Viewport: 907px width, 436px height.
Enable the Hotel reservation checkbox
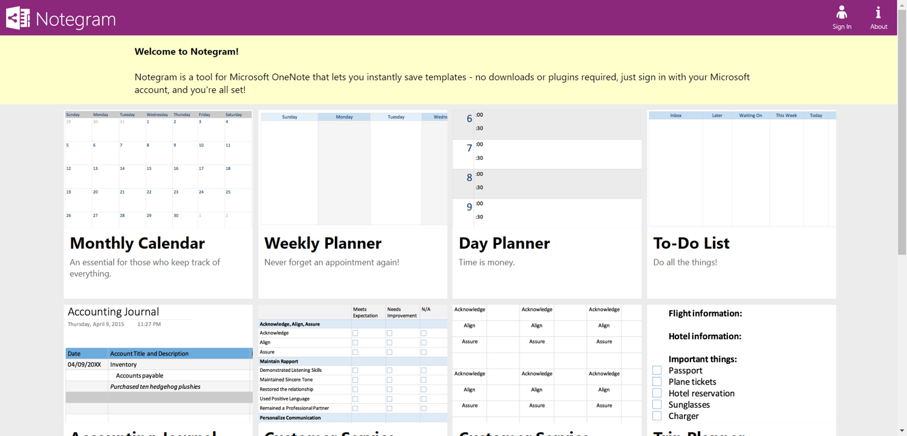coord(657,393)
